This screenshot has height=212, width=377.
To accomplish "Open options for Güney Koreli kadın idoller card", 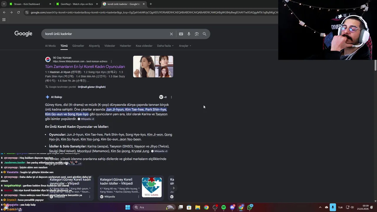I will click(138, 197).
